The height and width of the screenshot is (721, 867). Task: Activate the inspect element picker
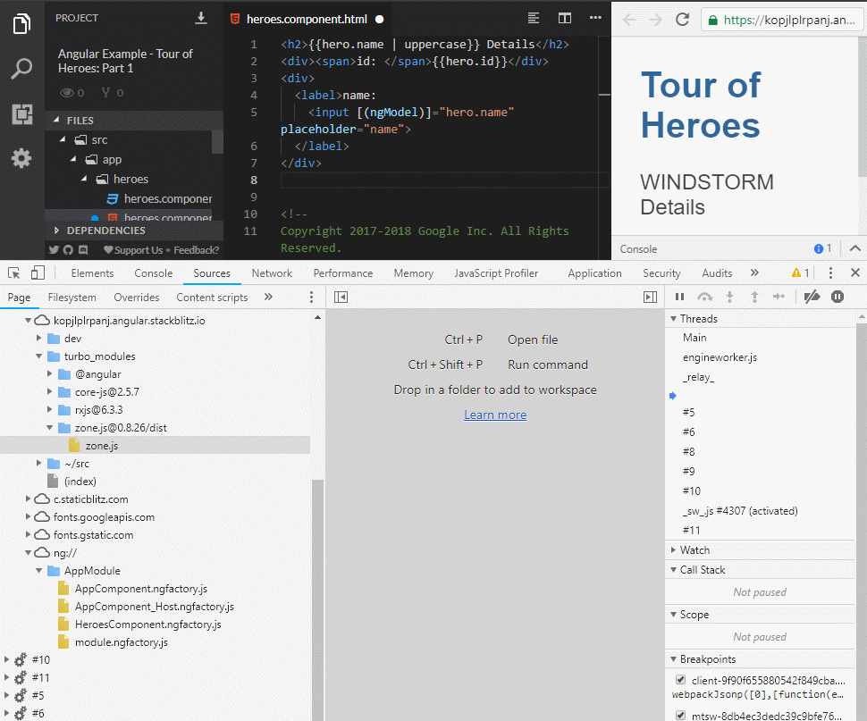click(13, 272)
